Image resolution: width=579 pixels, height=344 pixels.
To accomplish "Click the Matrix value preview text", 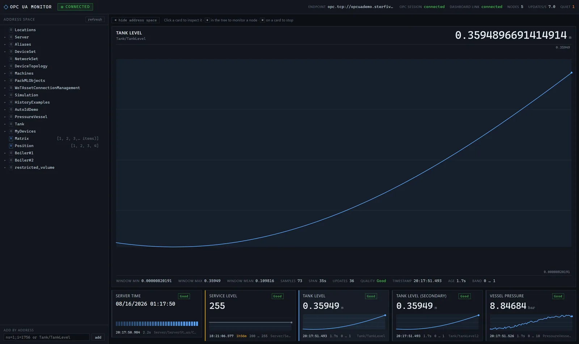I will tap(78, 138).
